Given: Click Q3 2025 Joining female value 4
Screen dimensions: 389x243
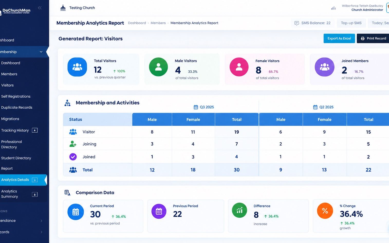Looking at the screenshot, I should (x=193, y=144).
